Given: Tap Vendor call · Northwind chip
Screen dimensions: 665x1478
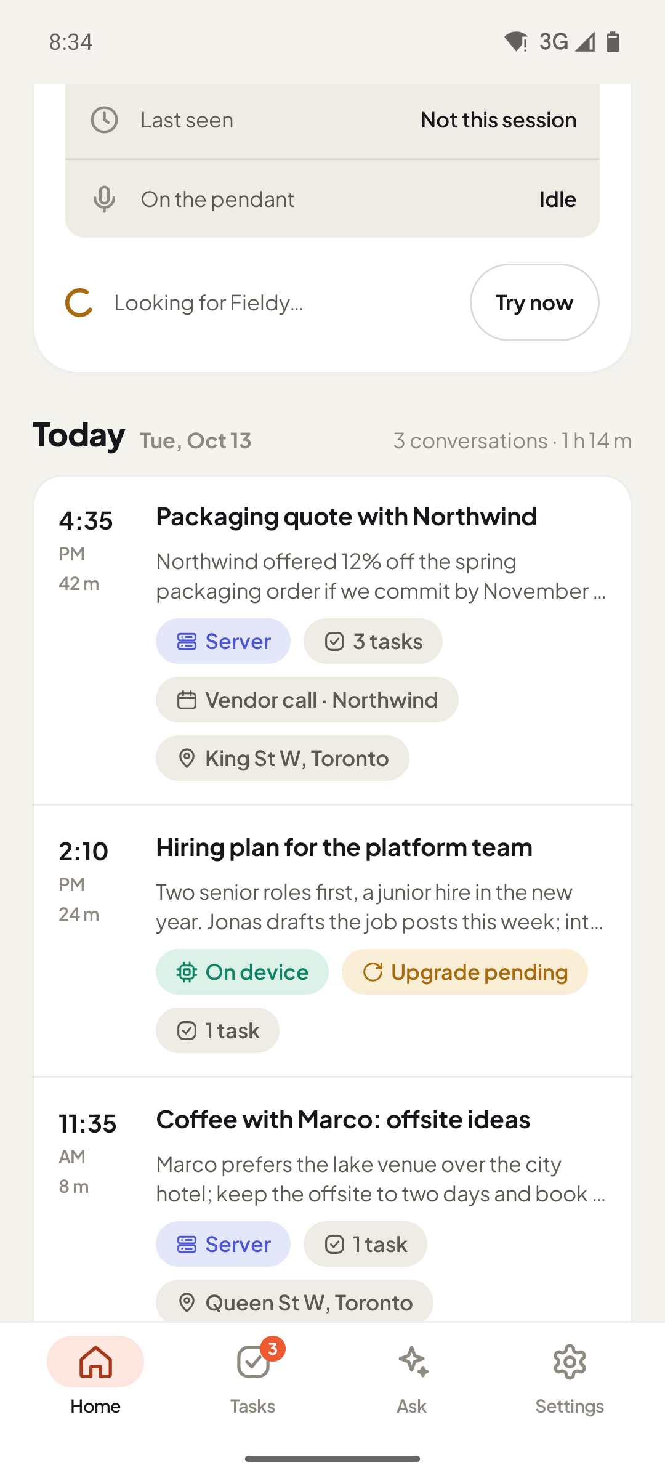Looking at the screenshot, I should [307, 700].
